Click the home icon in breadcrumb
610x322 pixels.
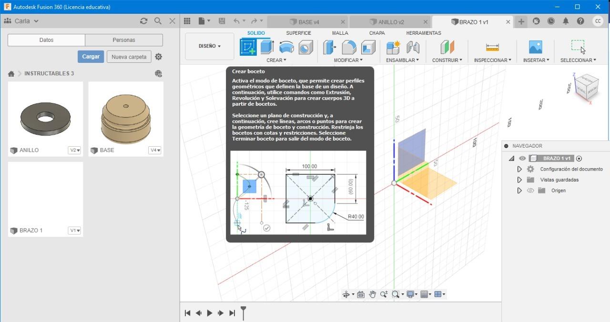11,74
